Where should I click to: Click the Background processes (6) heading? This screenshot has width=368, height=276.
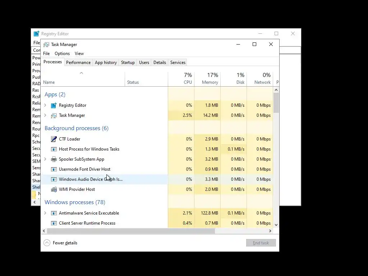click(x=77, y=128)
